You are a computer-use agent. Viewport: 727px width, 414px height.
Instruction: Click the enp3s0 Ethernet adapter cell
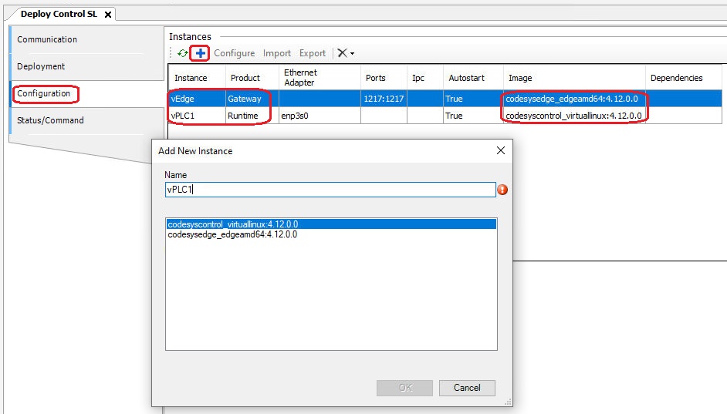[x=320, y=116]
